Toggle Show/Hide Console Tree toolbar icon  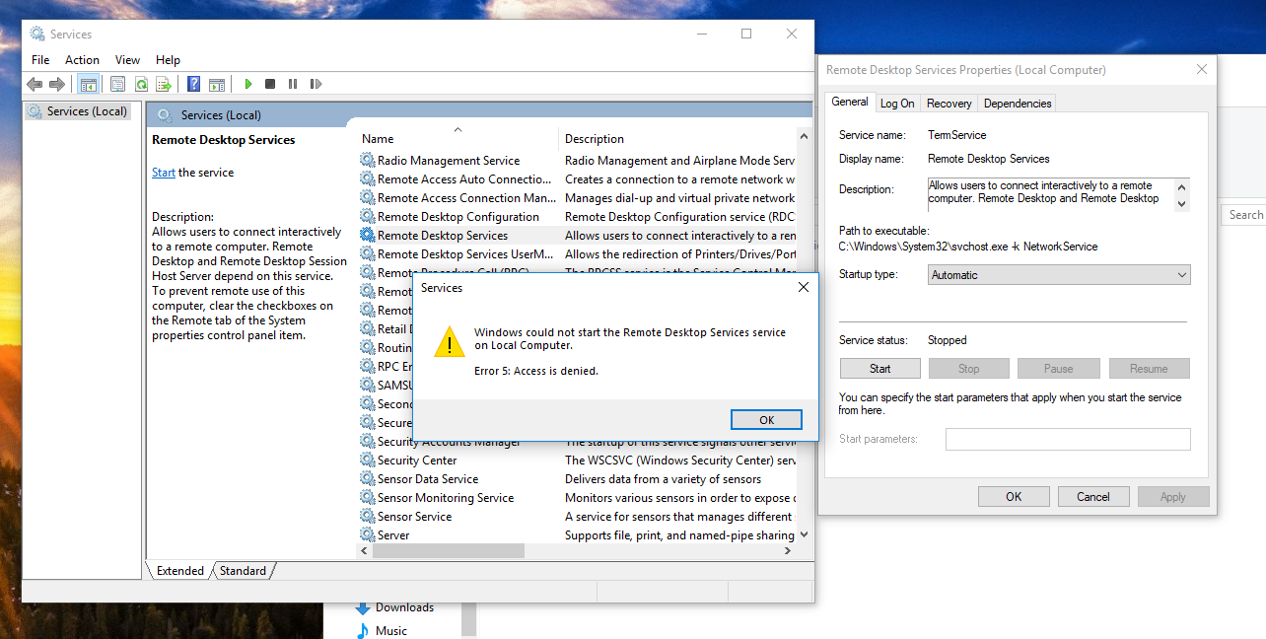point(89,85)
